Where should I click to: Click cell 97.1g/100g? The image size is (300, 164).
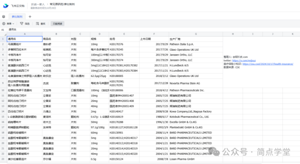pyautogui.click(x=100, y=127)
